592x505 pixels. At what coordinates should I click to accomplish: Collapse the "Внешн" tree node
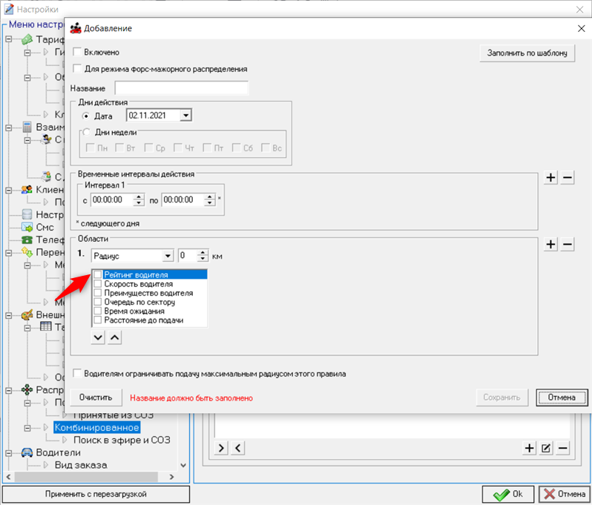9,314
